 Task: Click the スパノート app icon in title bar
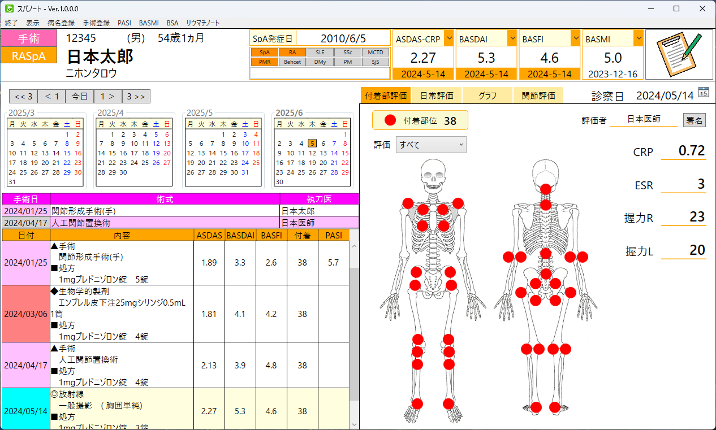(x=8, y=8)
